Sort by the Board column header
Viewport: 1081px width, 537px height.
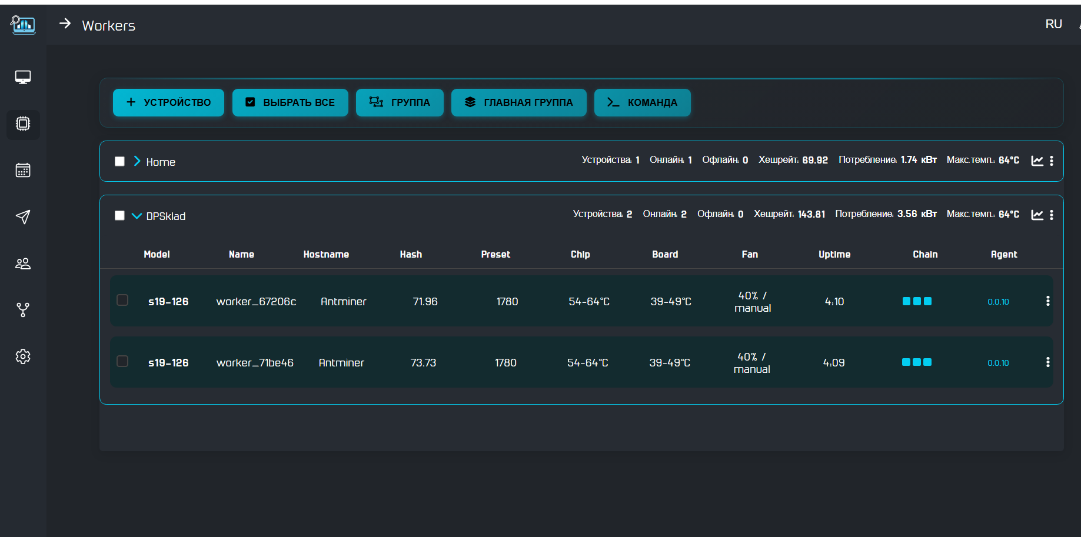[x=665, y=254]
